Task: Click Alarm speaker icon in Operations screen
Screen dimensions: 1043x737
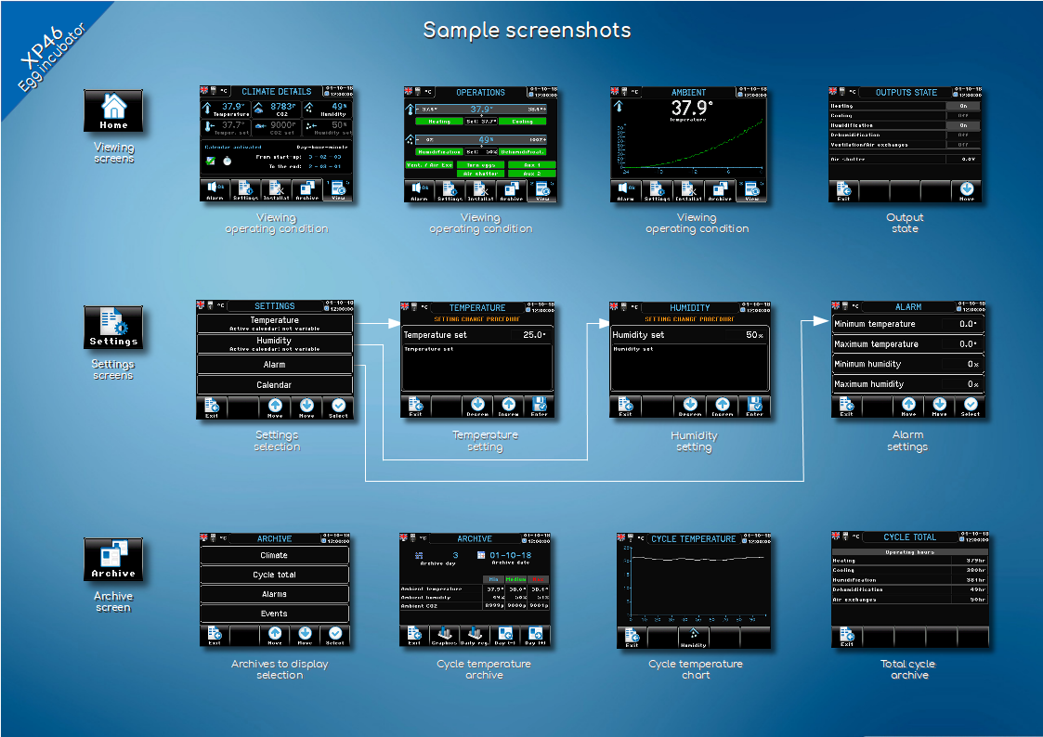Action: (419, 190)
